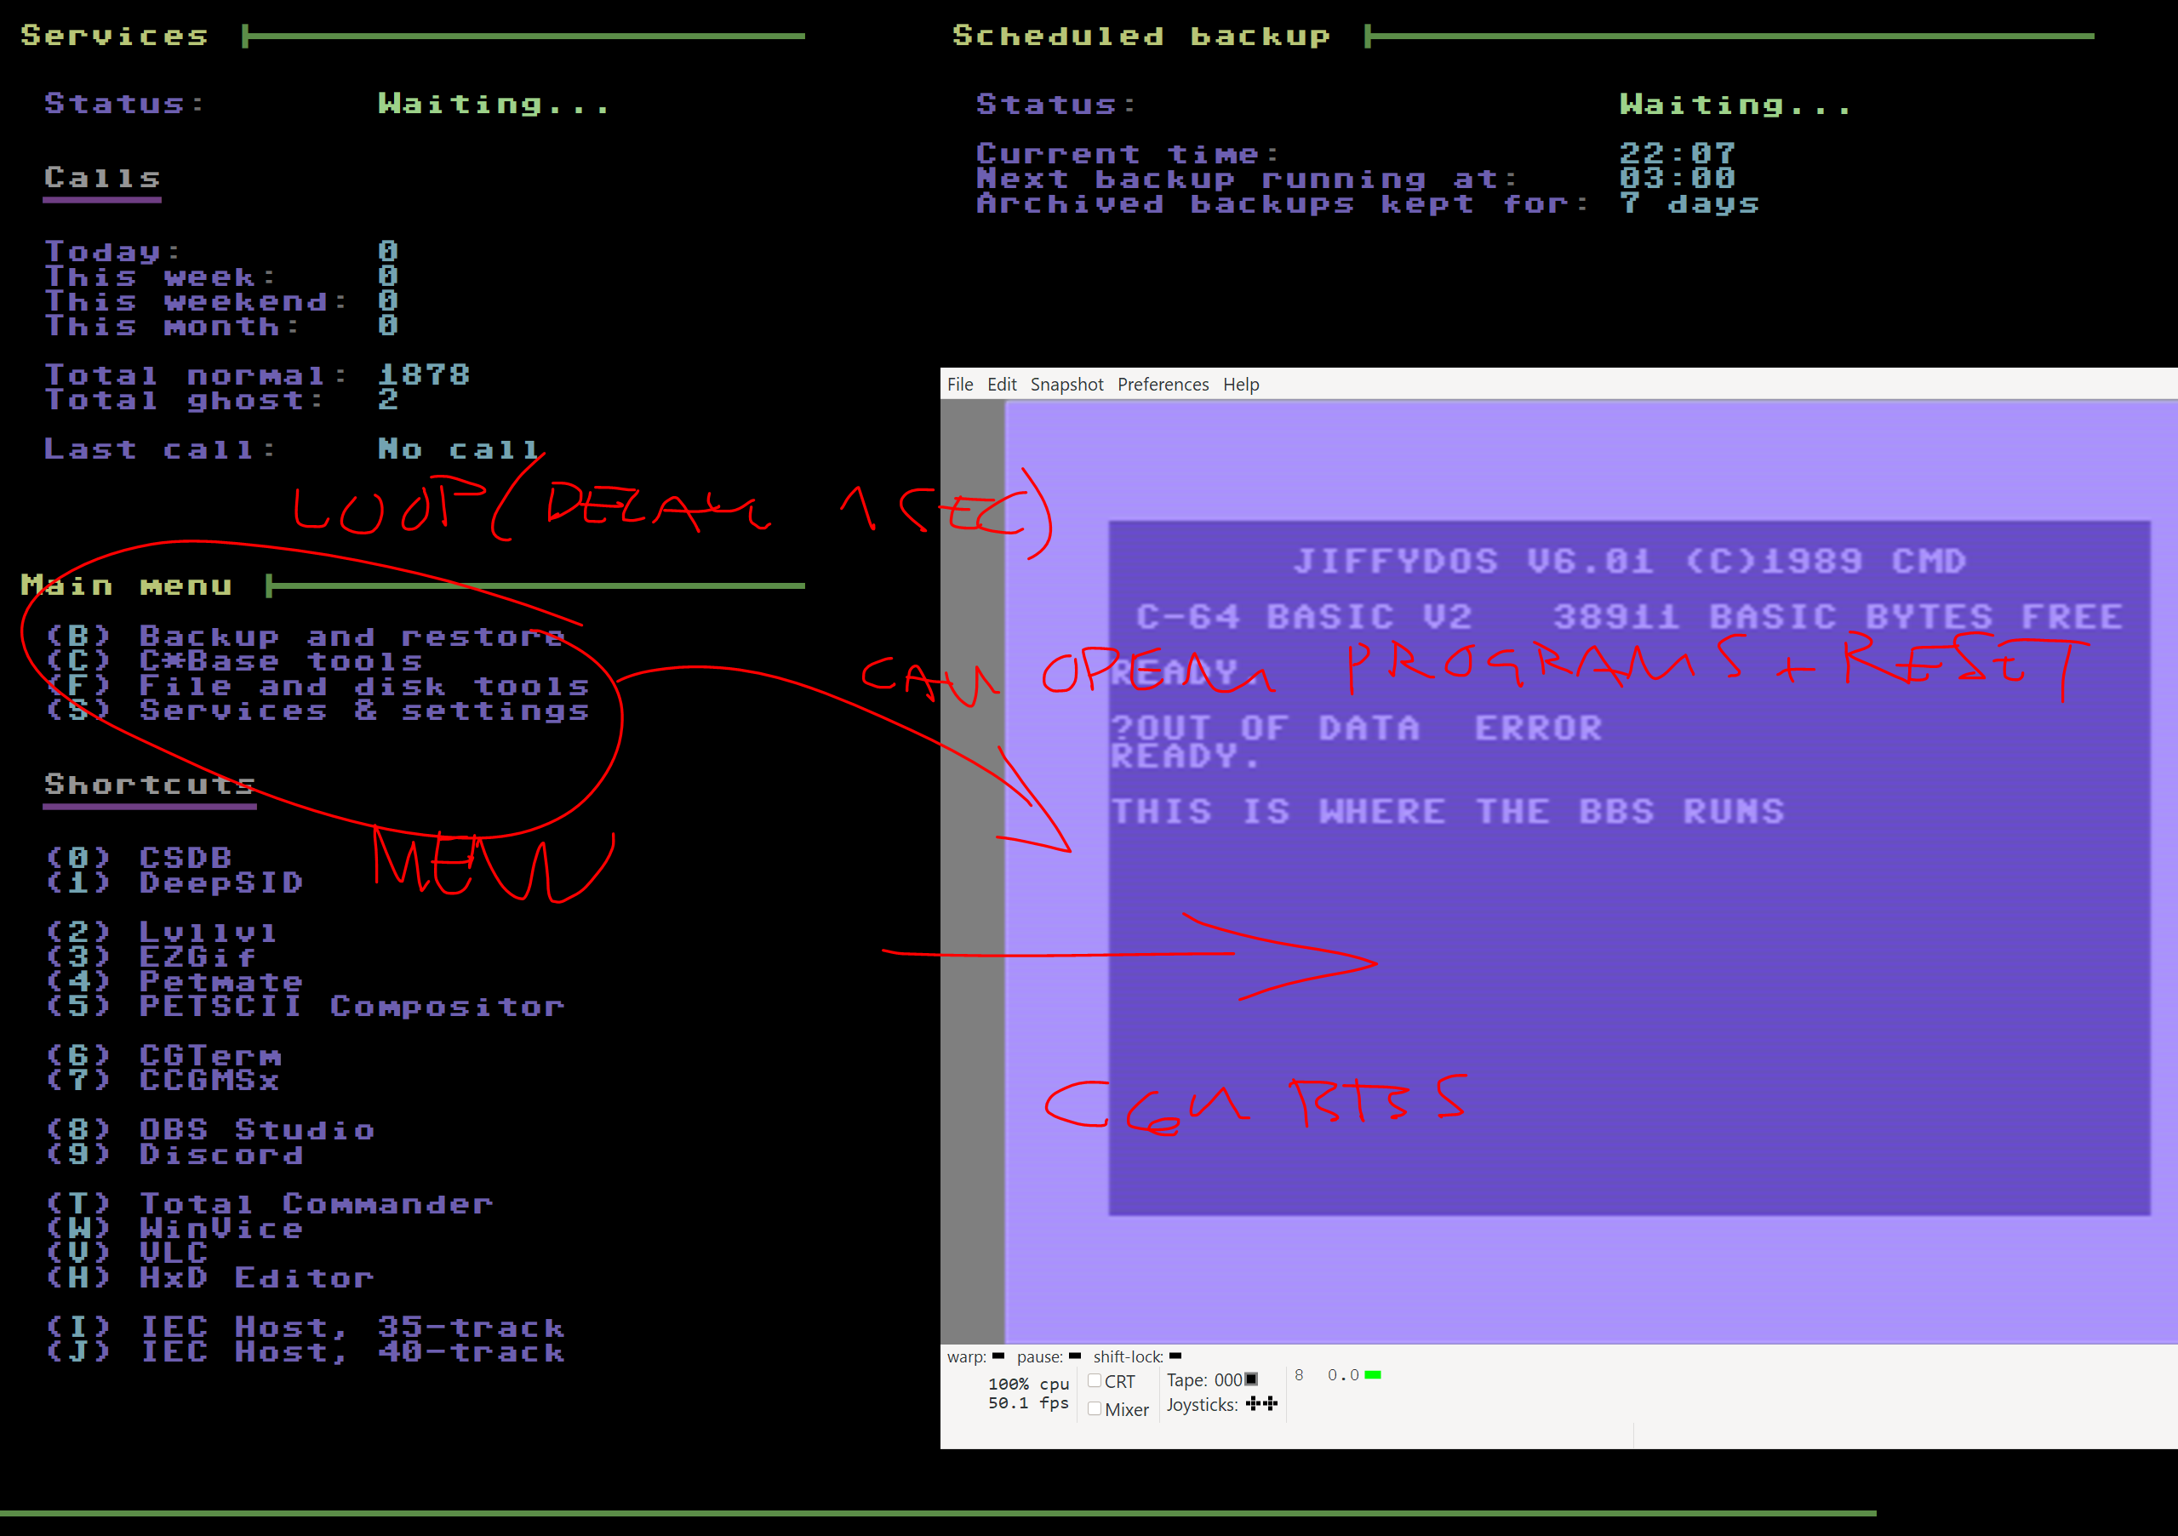2178x1536 pixels.
Task: Launch the (T) Total Commander shortcut
Action: point(271,1204)
